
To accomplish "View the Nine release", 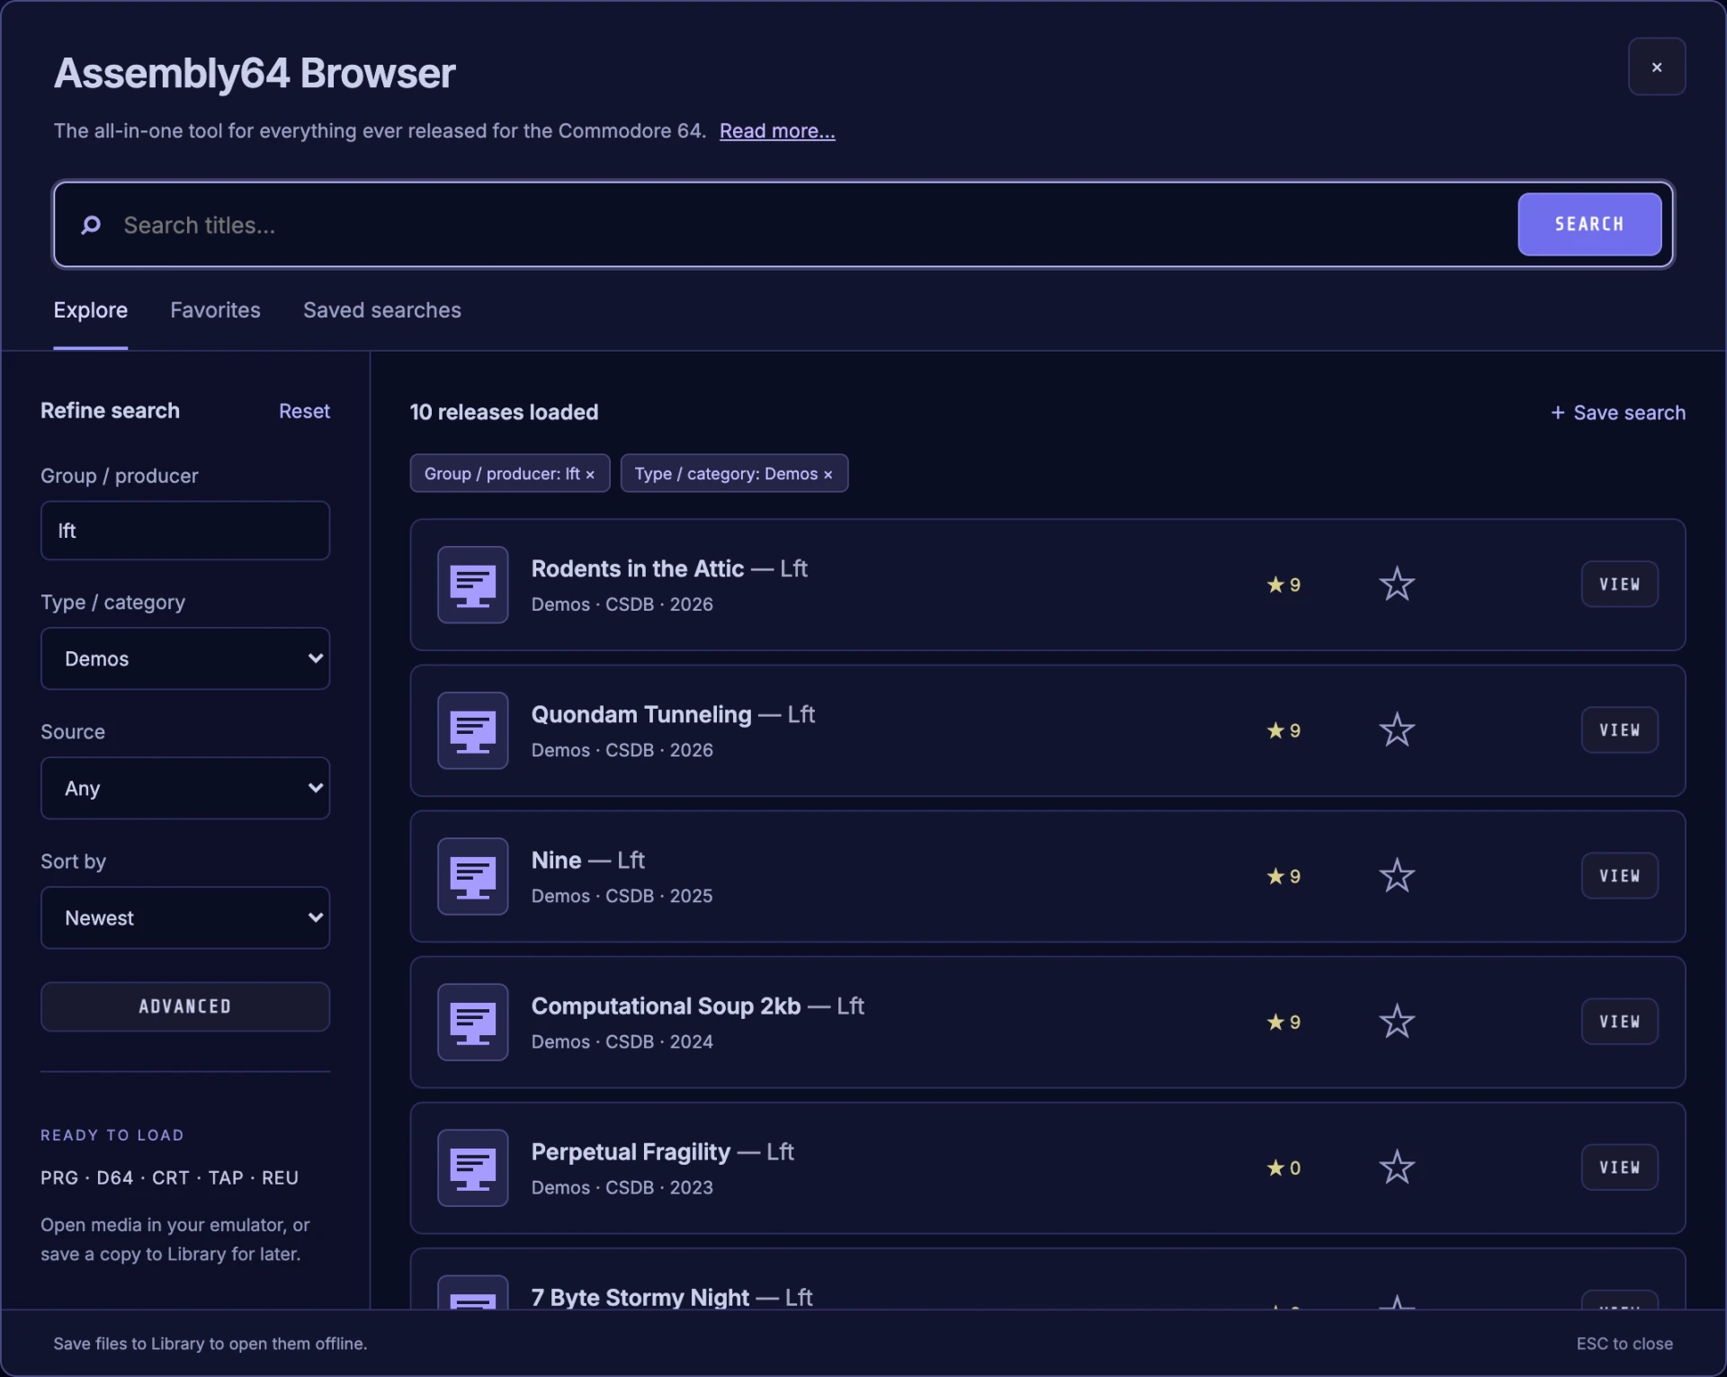I will [x=1619, y=876].
